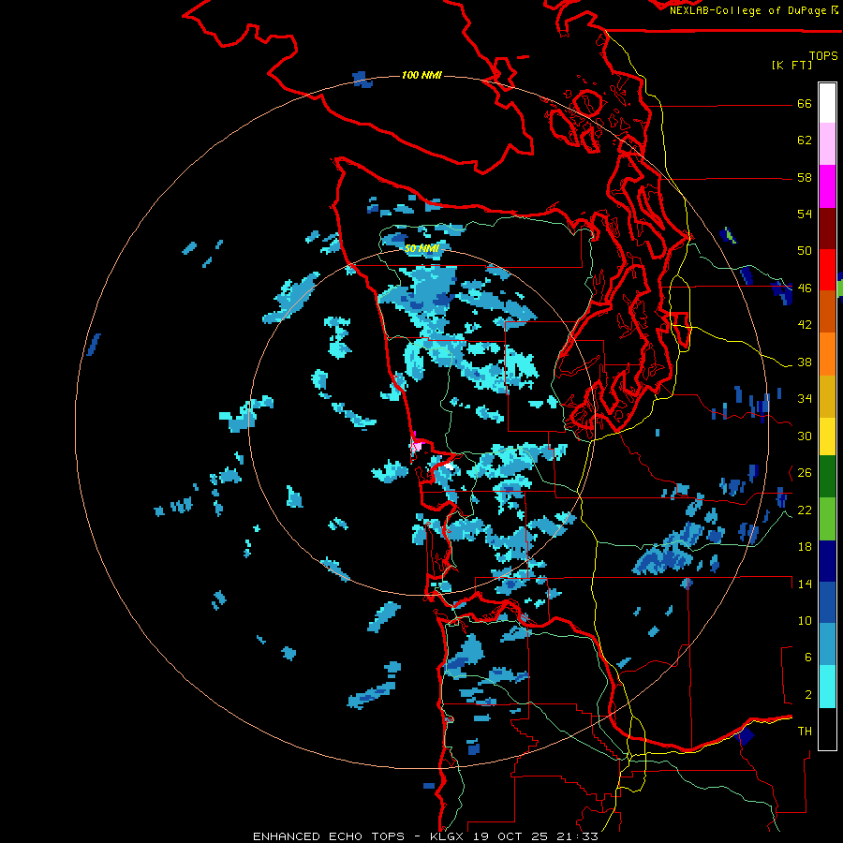The width and height of the screenshot is (843, 843).
Task: Click the [K FT] units label
Action: [791, 65]
